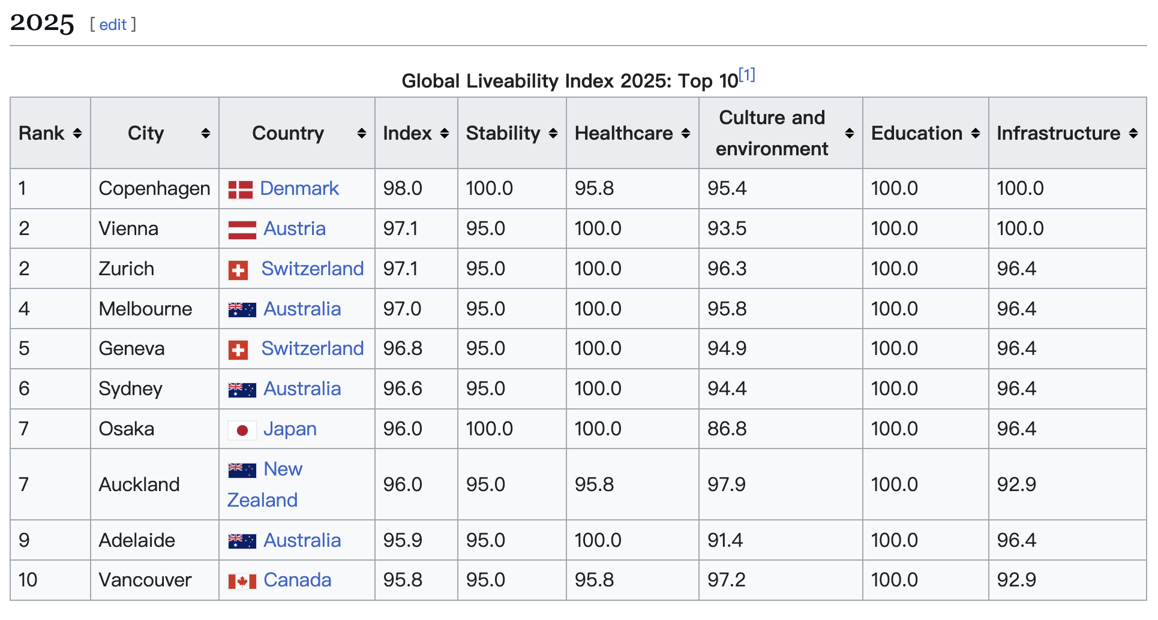This screenshot has height=620, width=1158.
Task: Open the edit link beside 2025
Action: coord(113,25)
